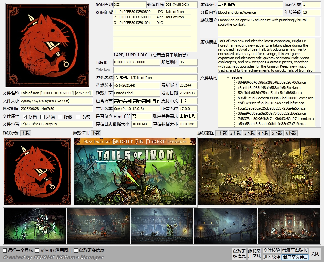The image size is (324, 262).
Task: Click the 进入软件 button
Action: [x=272, y=257]
